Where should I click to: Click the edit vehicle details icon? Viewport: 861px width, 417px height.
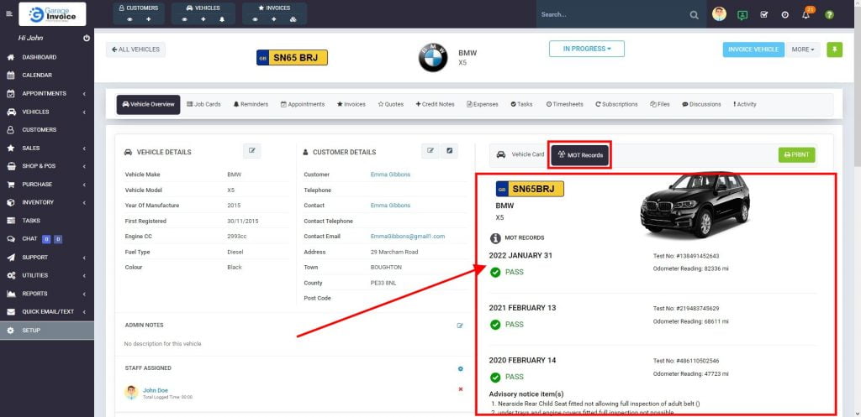252,151
